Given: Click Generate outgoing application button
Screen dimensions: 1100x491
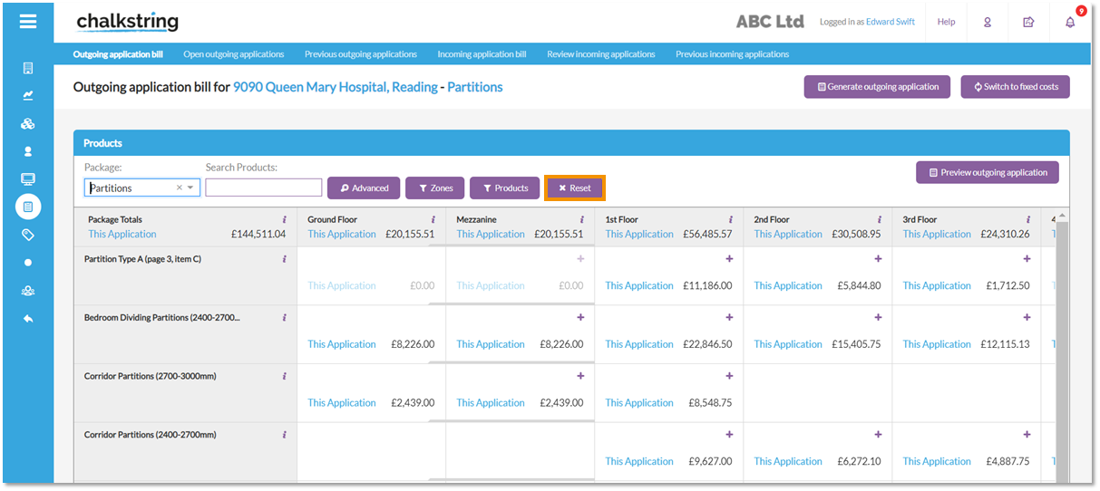Looking at the screenshot, I should point(877,87).
